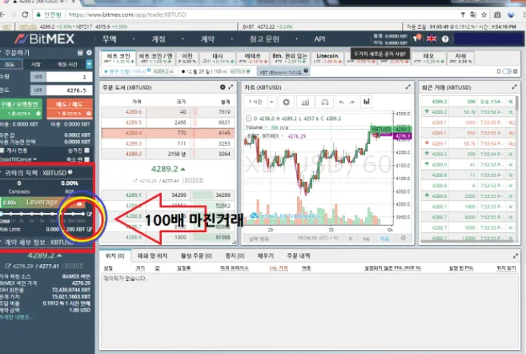Toggle chart percent scale
The height and width of the screenshot is (354, 526).
[350, 239]
